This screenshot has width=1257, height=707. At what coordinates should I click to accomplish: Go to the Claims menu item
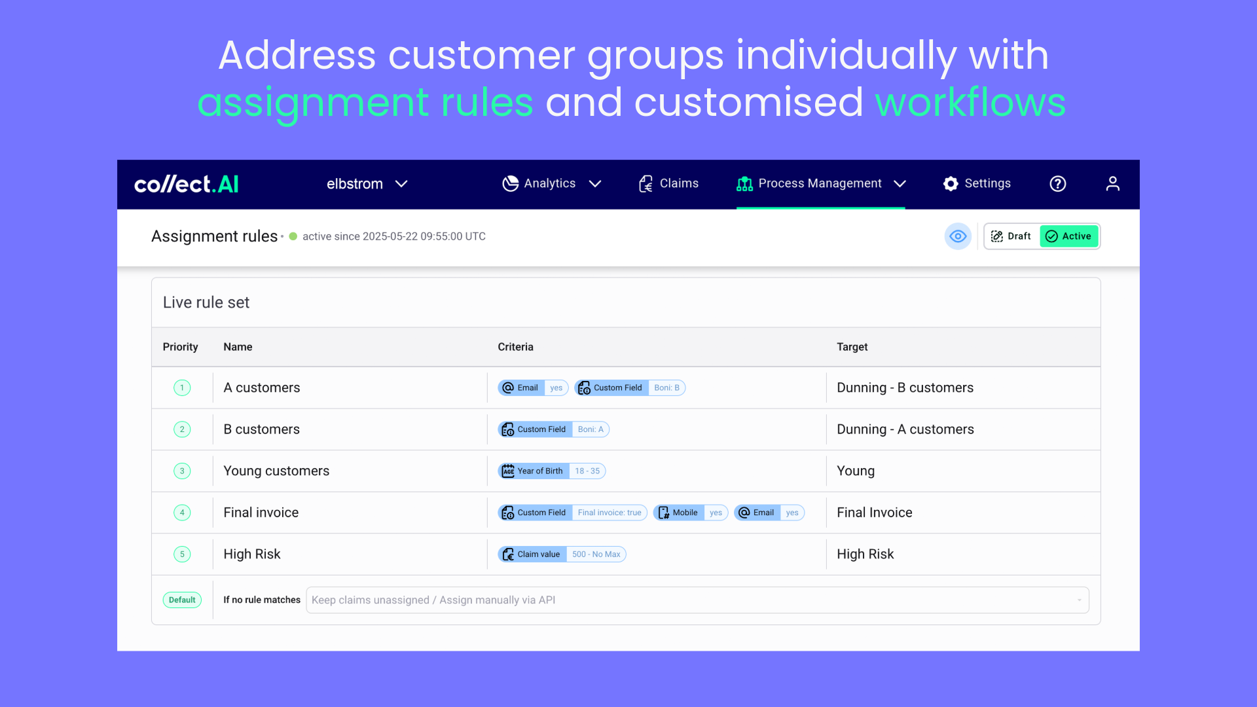(x=679, y=184)
